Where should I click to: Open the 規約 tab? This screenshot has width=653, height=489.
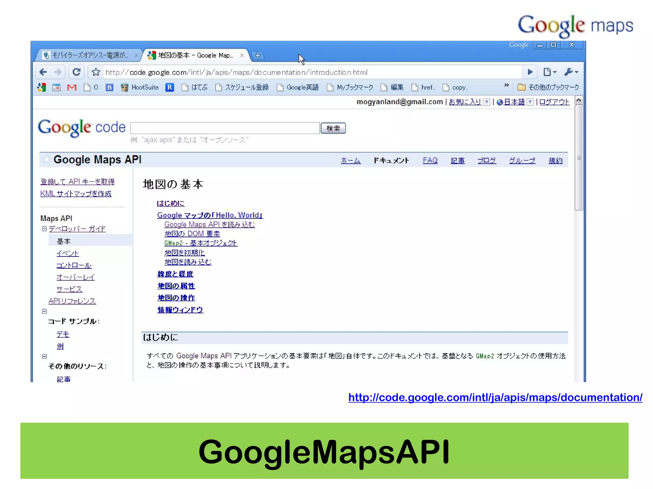point(555,160)
